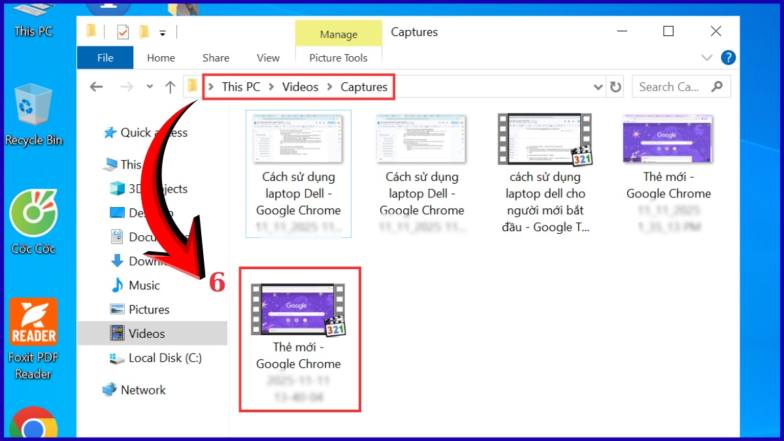This screenshot has height=441, width=784.
Task: Expand the chevron between Videos and Captures
Action: (x=329, y=87)
